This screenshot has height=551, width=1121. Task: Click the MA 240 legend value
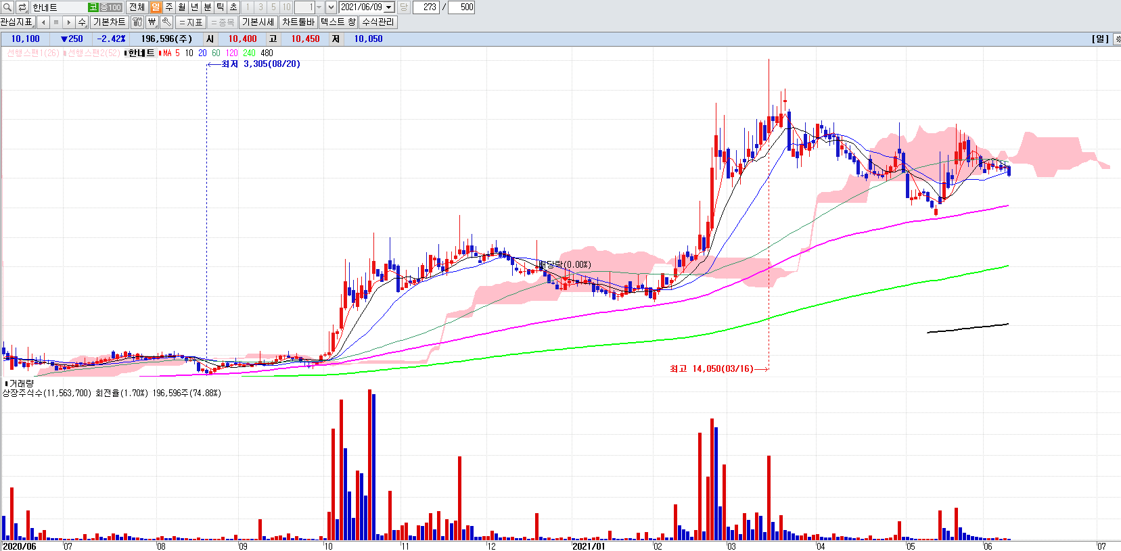pos(249,53)
